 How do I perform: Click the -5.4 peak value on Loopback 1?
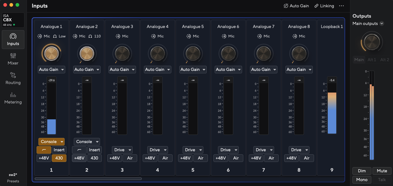(332, 80)
